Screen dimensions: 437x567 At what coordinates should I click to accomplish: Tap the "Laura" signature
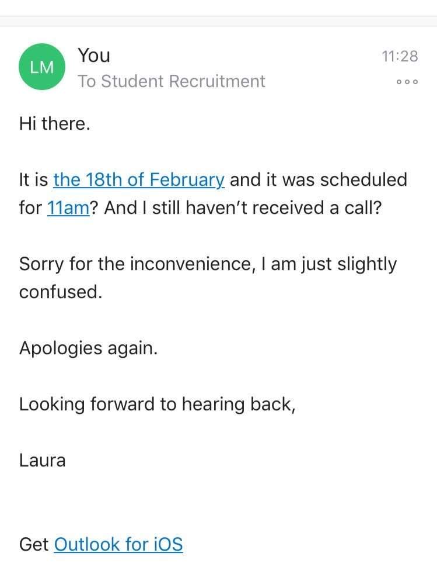coord(43,460)
